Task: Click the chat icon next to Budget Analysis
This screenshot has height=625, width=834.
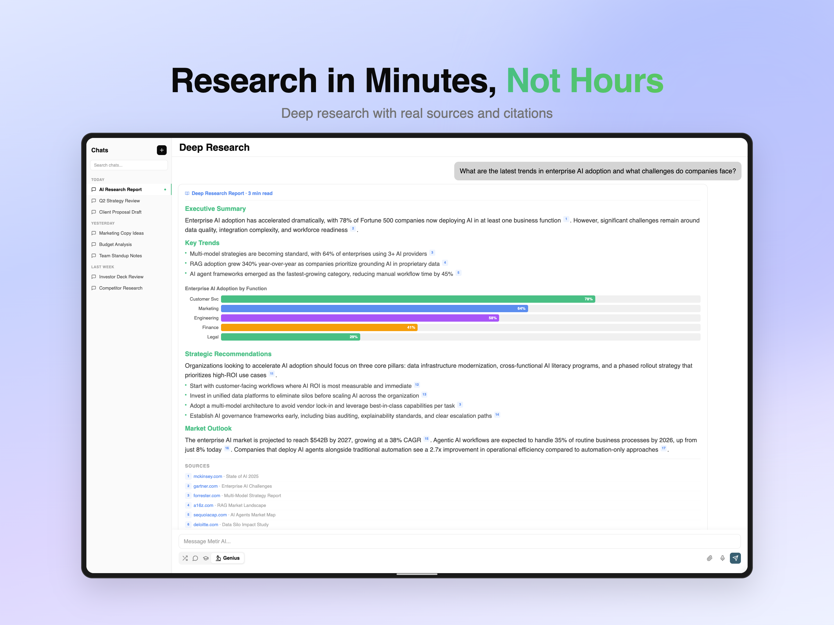Action: tap(94, 245)
